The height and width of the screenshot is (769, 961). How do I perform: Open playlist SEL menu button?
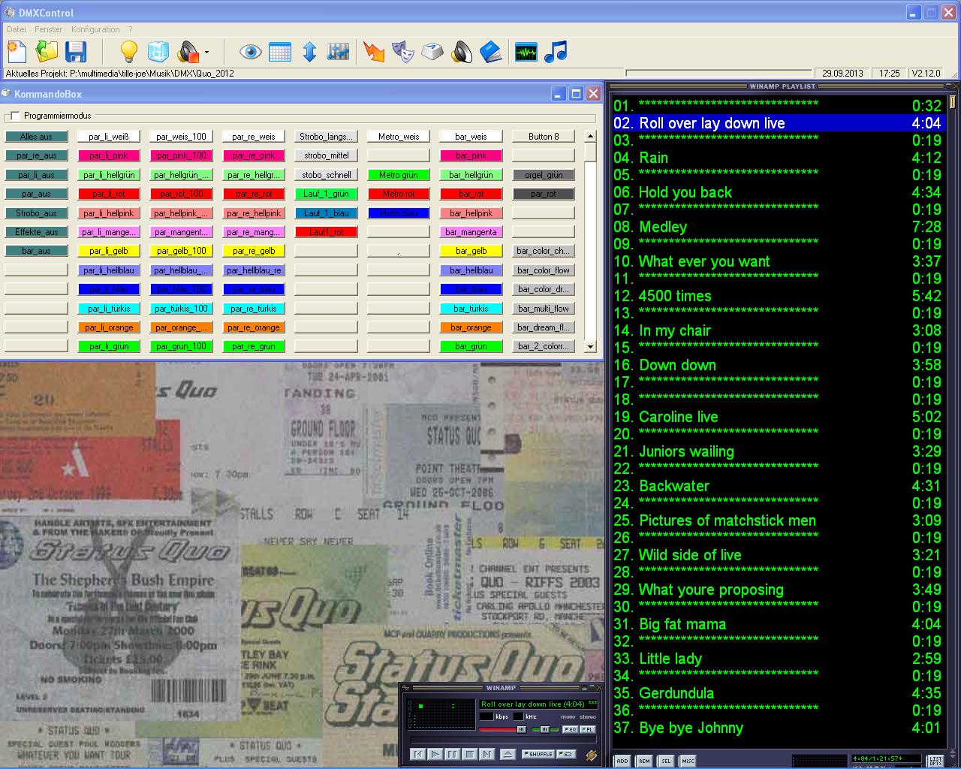point(666,761)
